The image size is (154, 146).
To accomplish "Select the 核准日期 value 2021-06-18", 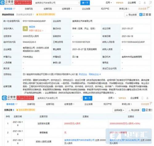I will 127,36.
